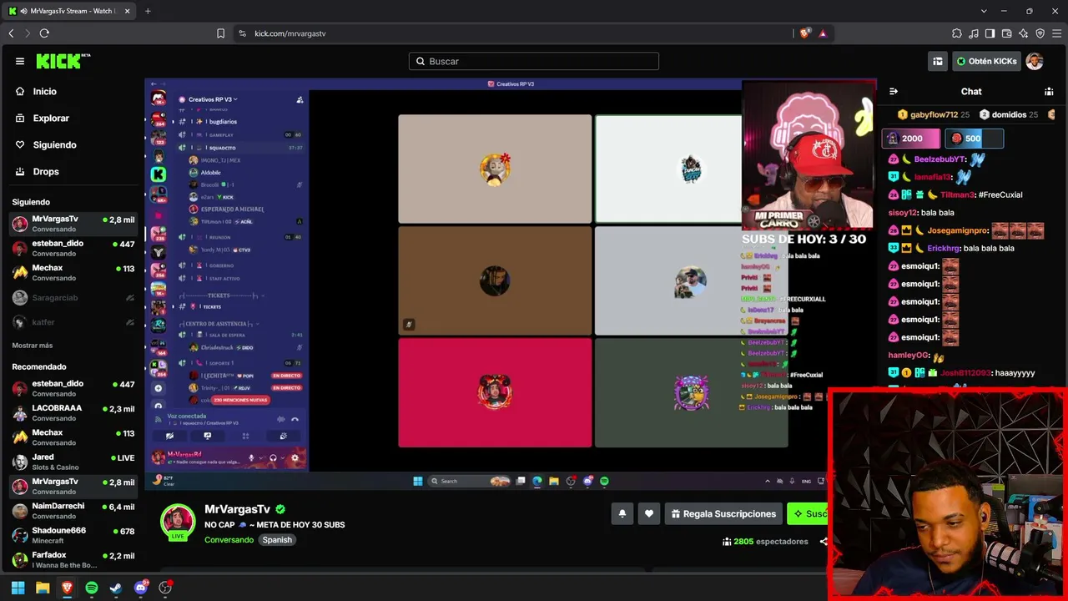Open Brave Rewards triangle icon

823,33
